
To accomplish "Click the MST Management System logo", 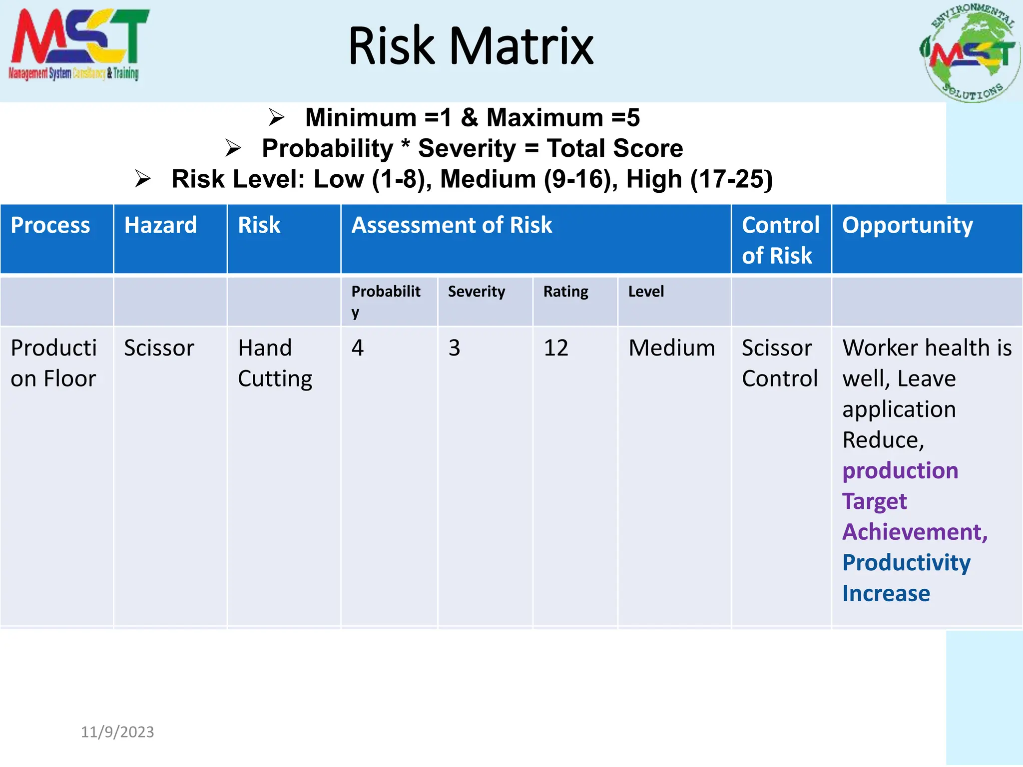I will 77,46.
